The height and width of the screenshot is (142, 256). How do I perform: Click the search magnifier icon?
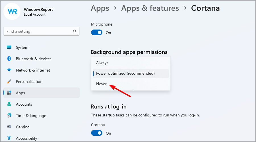click(74, 31)
